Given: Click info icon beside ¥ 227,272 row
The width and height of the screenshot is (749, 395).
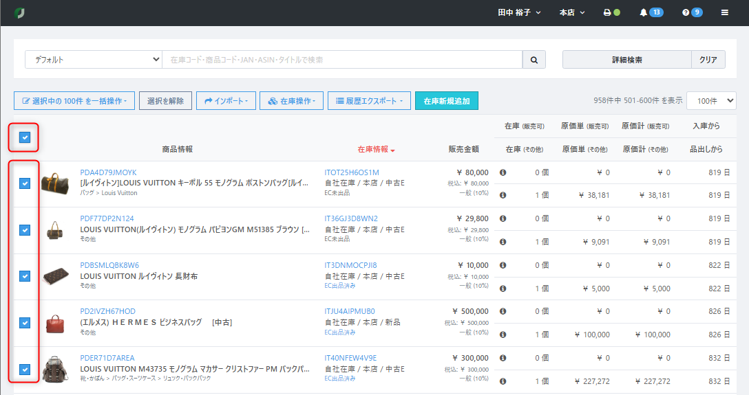Looking at the screenshot, I should 503,381.
